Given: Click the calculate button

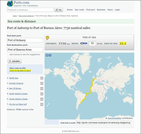Looking at the screenshot, I should (x=15, y=61).
